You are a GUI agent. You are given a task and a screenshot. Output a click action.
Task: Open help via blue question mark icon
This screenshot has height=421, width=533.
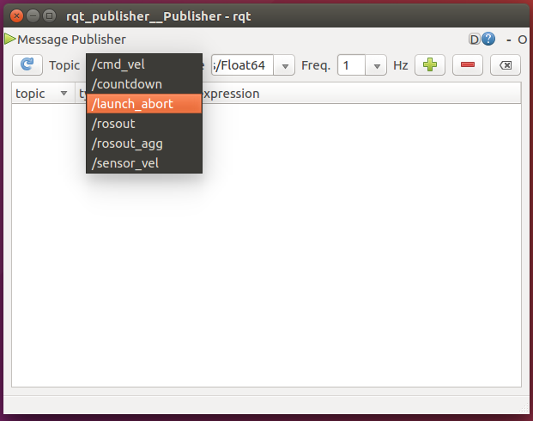488,40
